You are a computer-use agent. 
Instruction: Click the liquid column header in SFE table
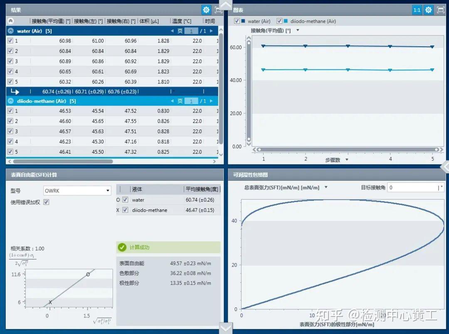pyautogui.click(x=137, y=189)
